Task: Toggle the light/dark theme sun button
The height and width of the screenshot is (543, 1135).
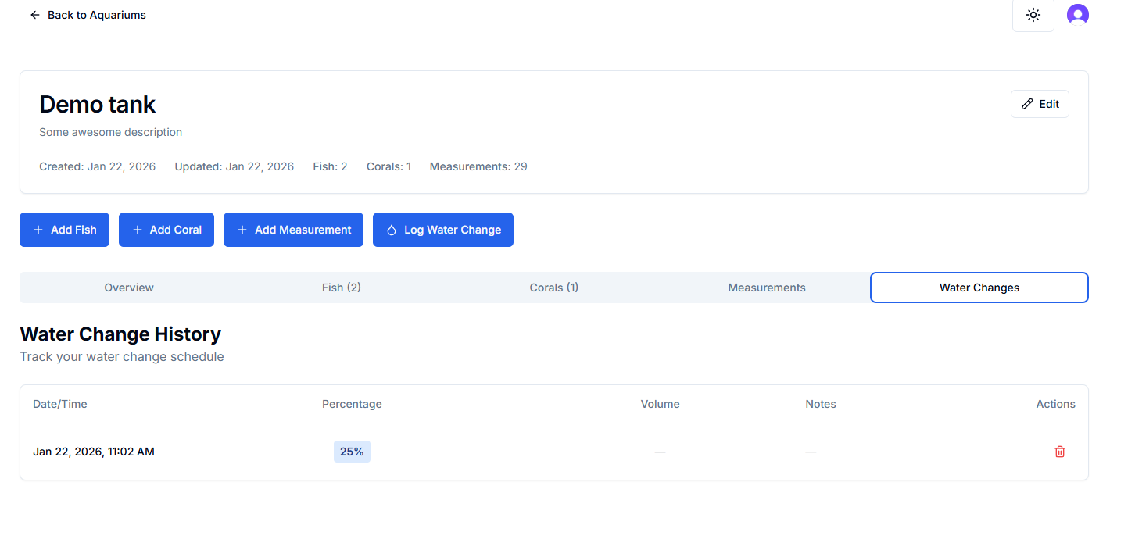Action: pos(1033,15)
